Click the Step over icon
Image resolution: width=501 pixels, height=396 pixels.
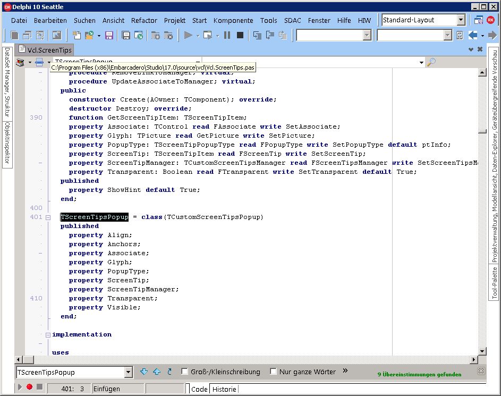click(x=270, y=35)
